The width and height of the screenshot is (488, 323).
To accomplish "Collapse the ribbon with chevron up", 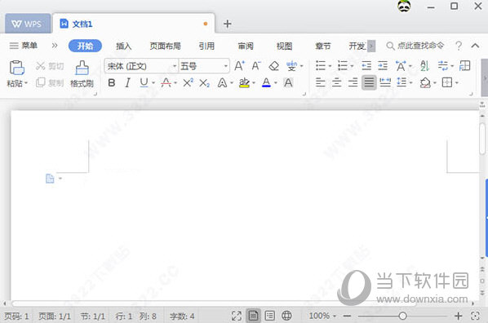I will click(475, 46).
